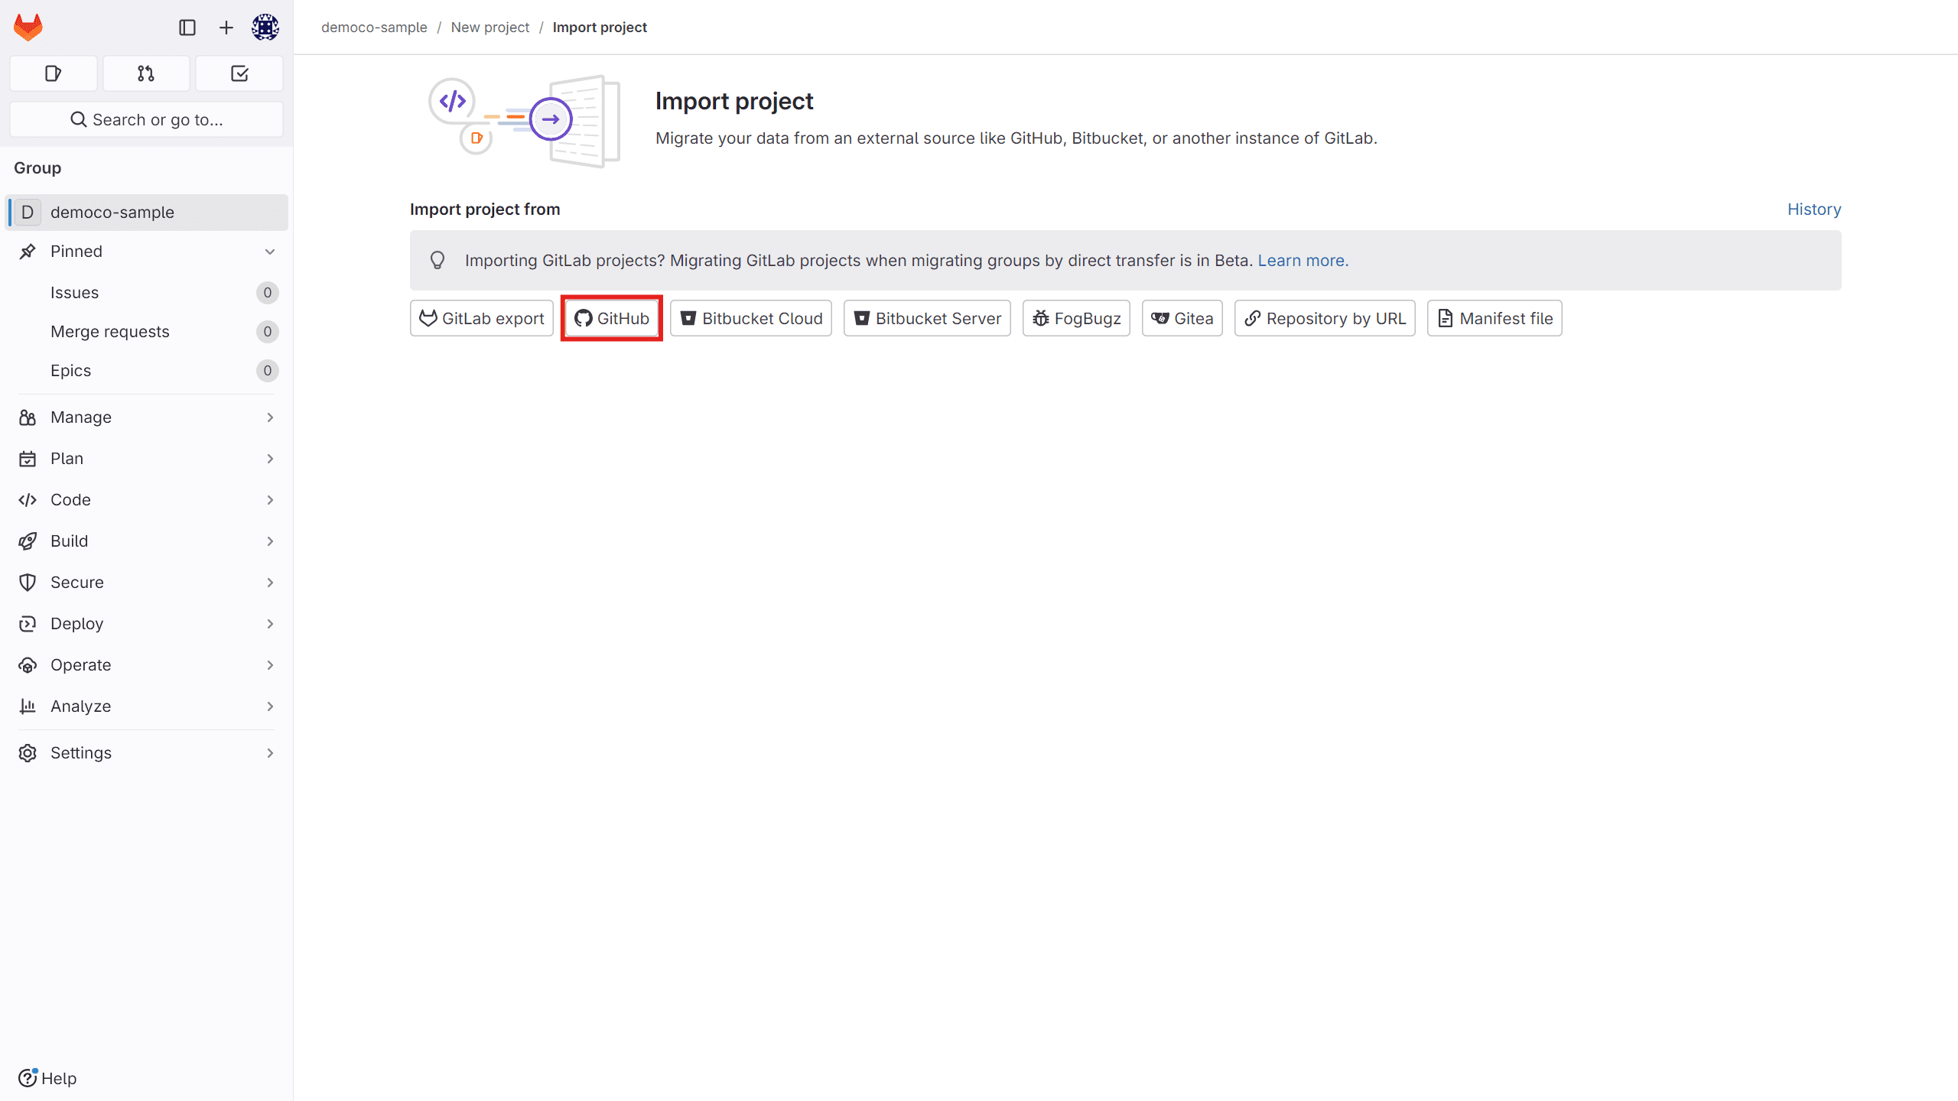Click the lightbulb tip icon
The height and width of the screenshot is (1101, 1958).
pyautogui.click(x=437, y=261)
